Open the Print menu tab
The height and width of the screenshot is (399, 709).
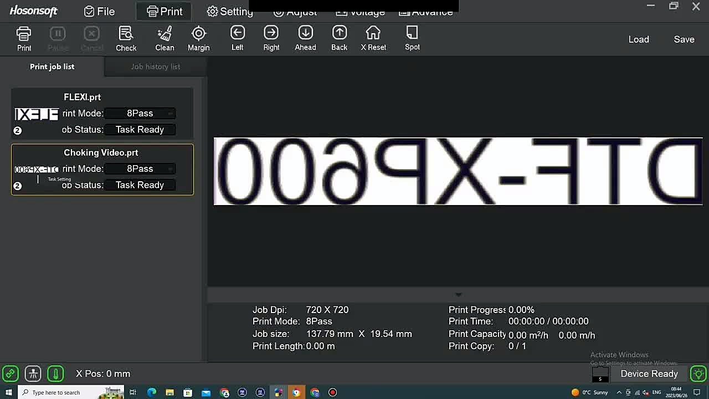165,12
